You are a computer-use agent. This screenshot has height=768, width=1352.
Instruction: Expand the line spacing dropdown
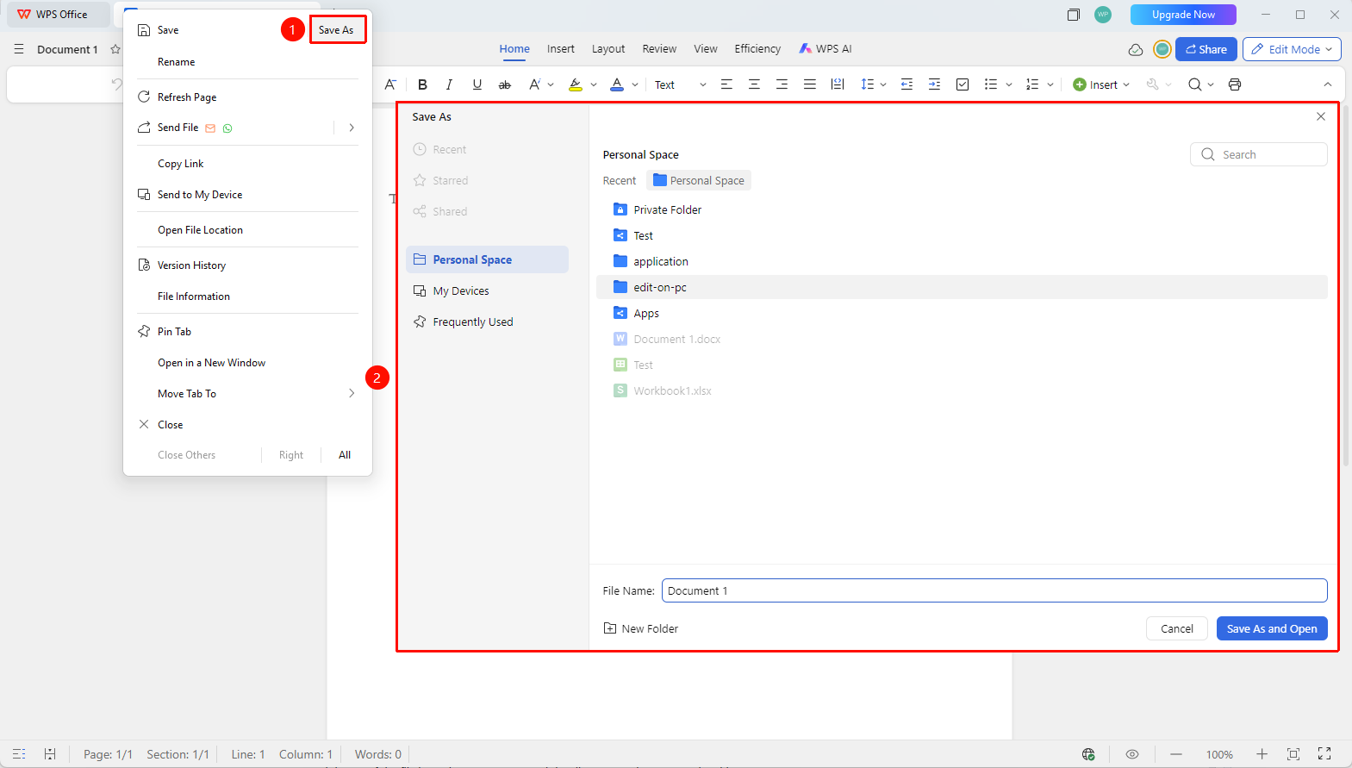tap(883, 84)
